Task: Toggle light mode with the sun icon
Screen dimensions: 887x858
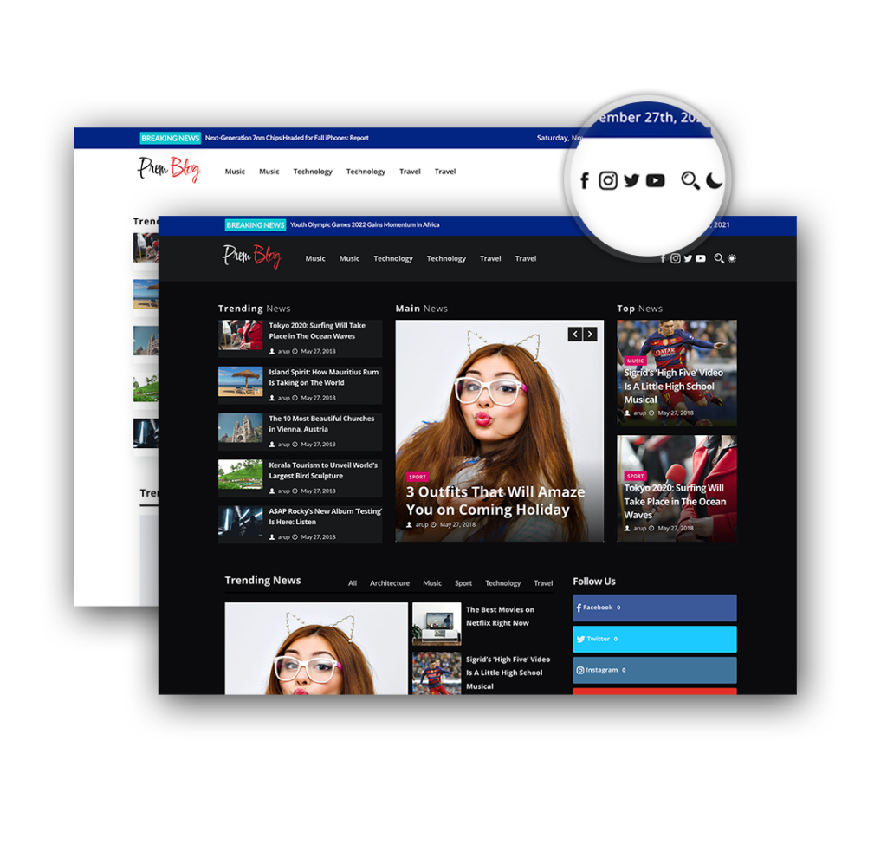Action: tap(732, 258)
